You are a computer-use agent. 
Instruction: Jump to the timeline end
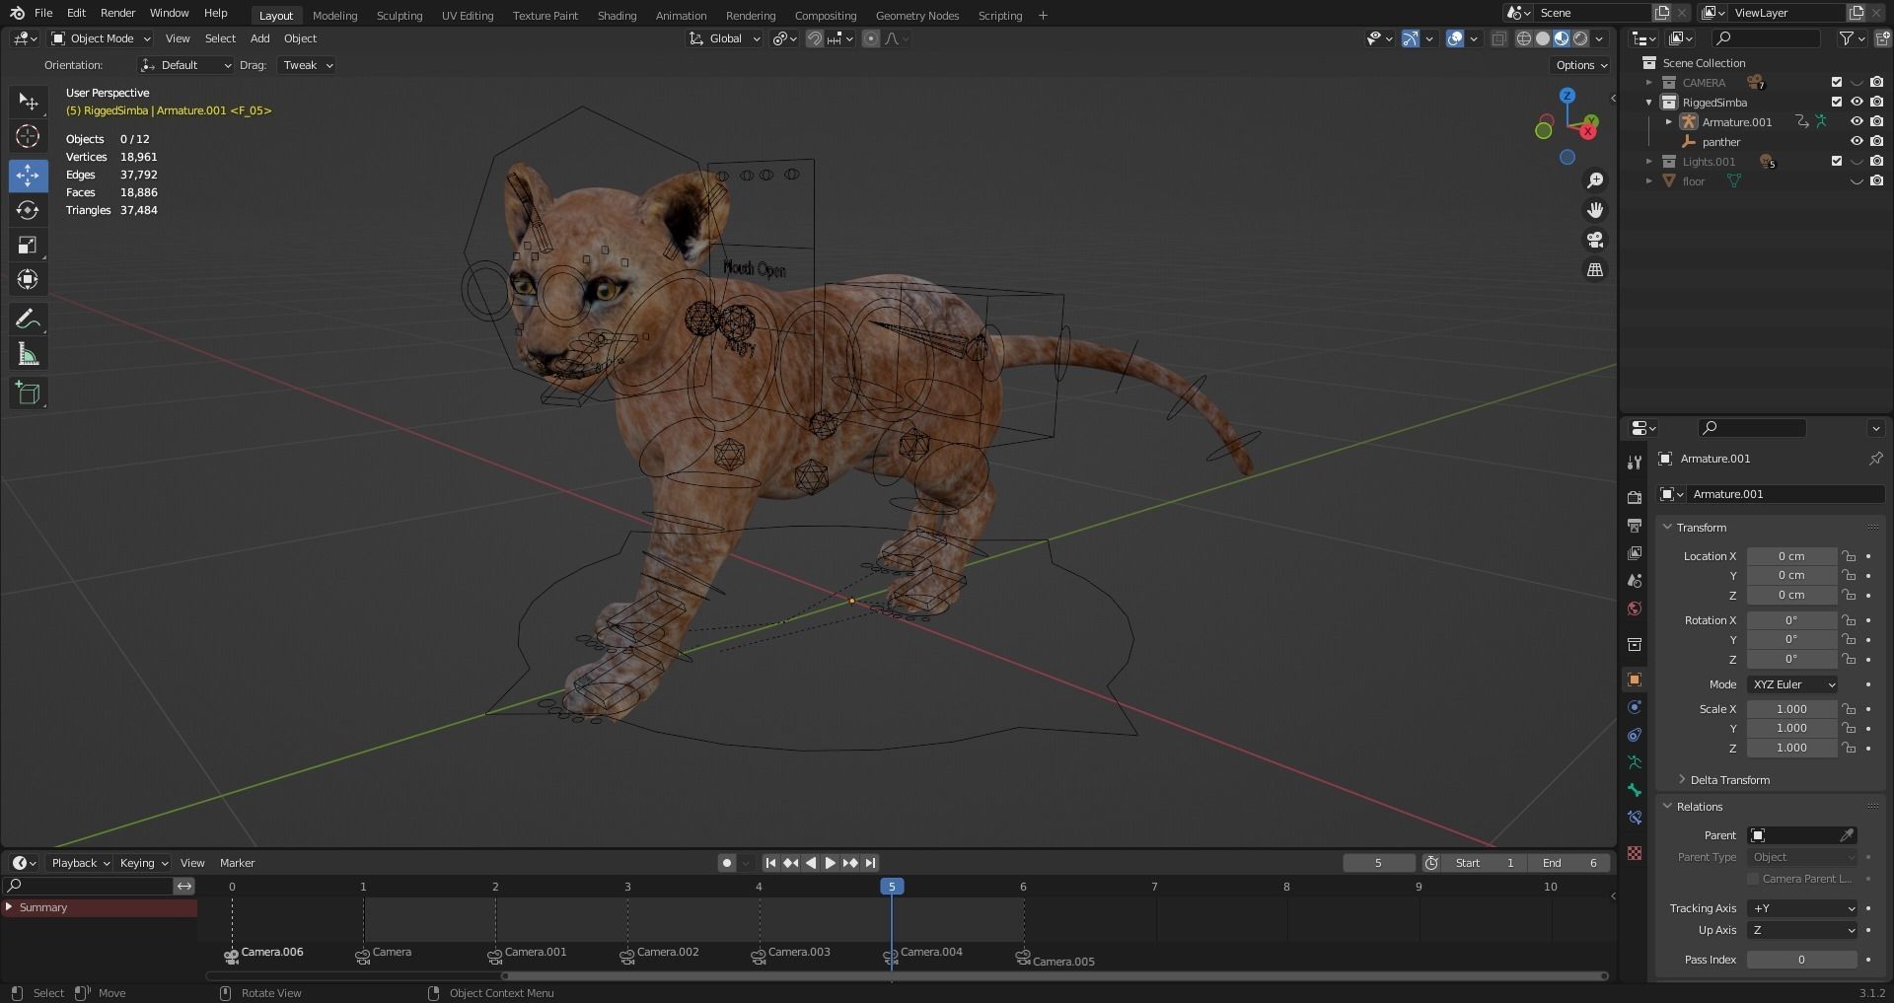coord(870,863)
